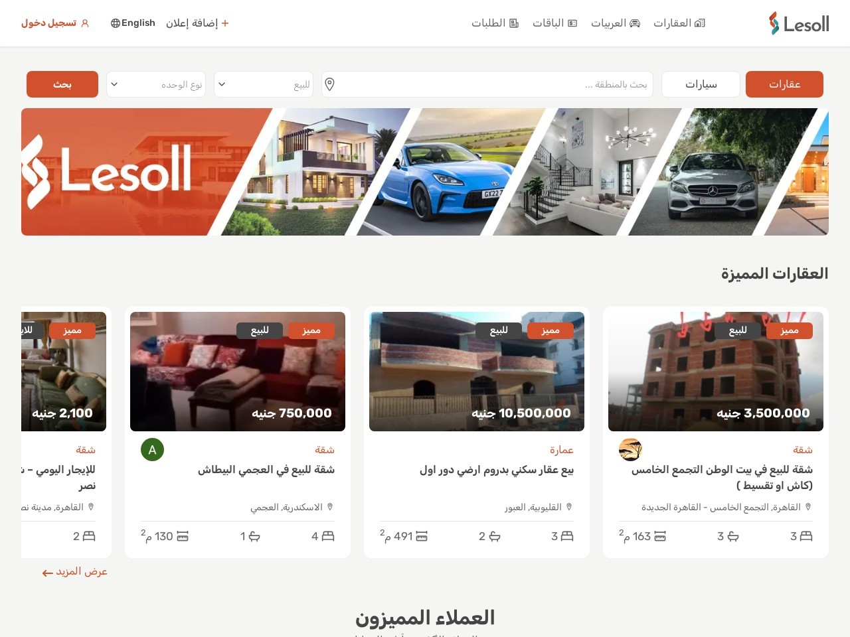Viewport: 850px width, 637px height.
Task: Select the عقارات category toggle button
Action: tap(784, 84)
